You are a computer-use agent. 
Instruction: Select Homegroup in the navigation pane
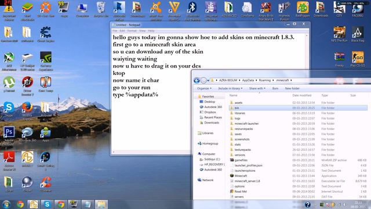click(x=210, y=143)
